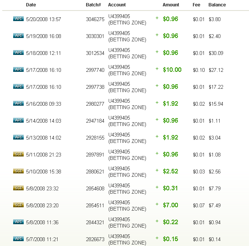Click the API badge on the 5/20/2008 13:57 row

pyautogui.click(x=18, y=19)
